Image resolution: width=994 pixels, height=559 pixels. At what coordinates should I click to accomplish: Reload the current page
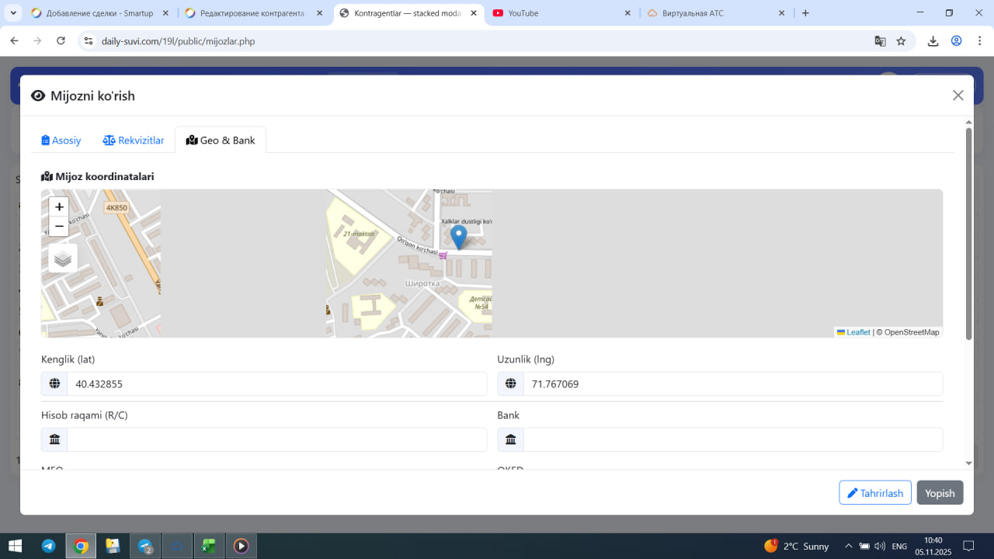click(61, 41)
